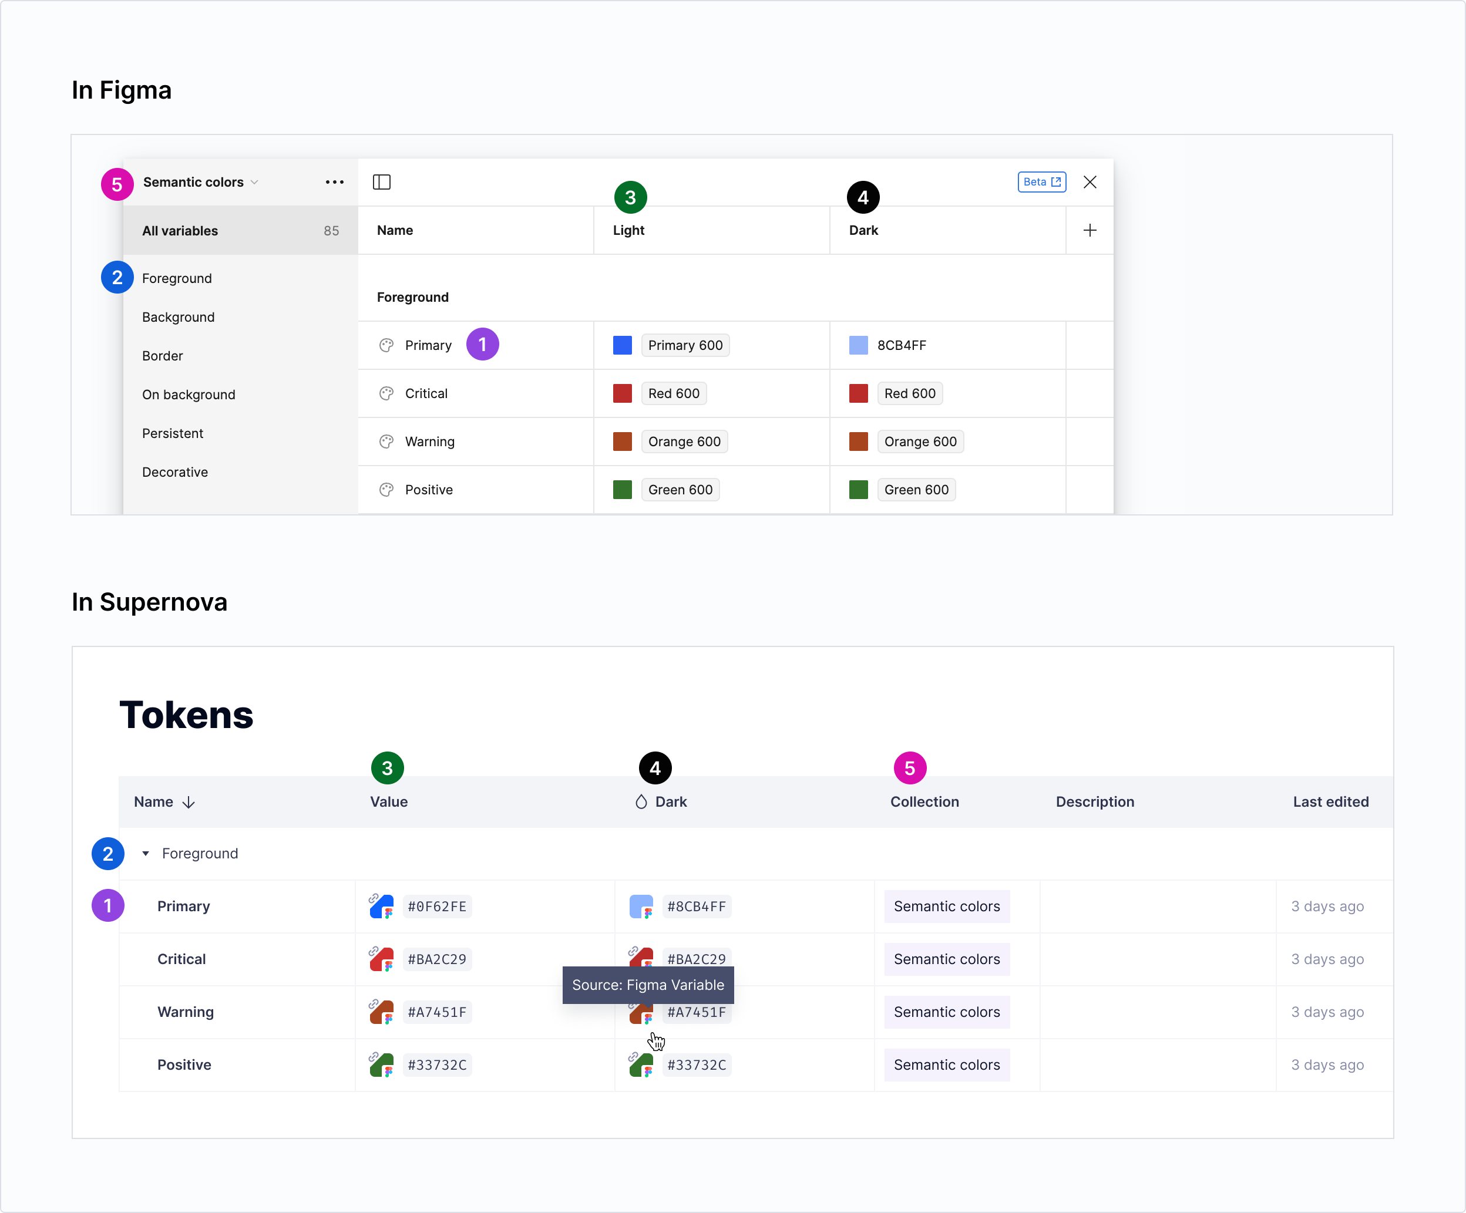Click the Description column header
This screenshot has height=1213, width=1466.
click(1095, 802)
